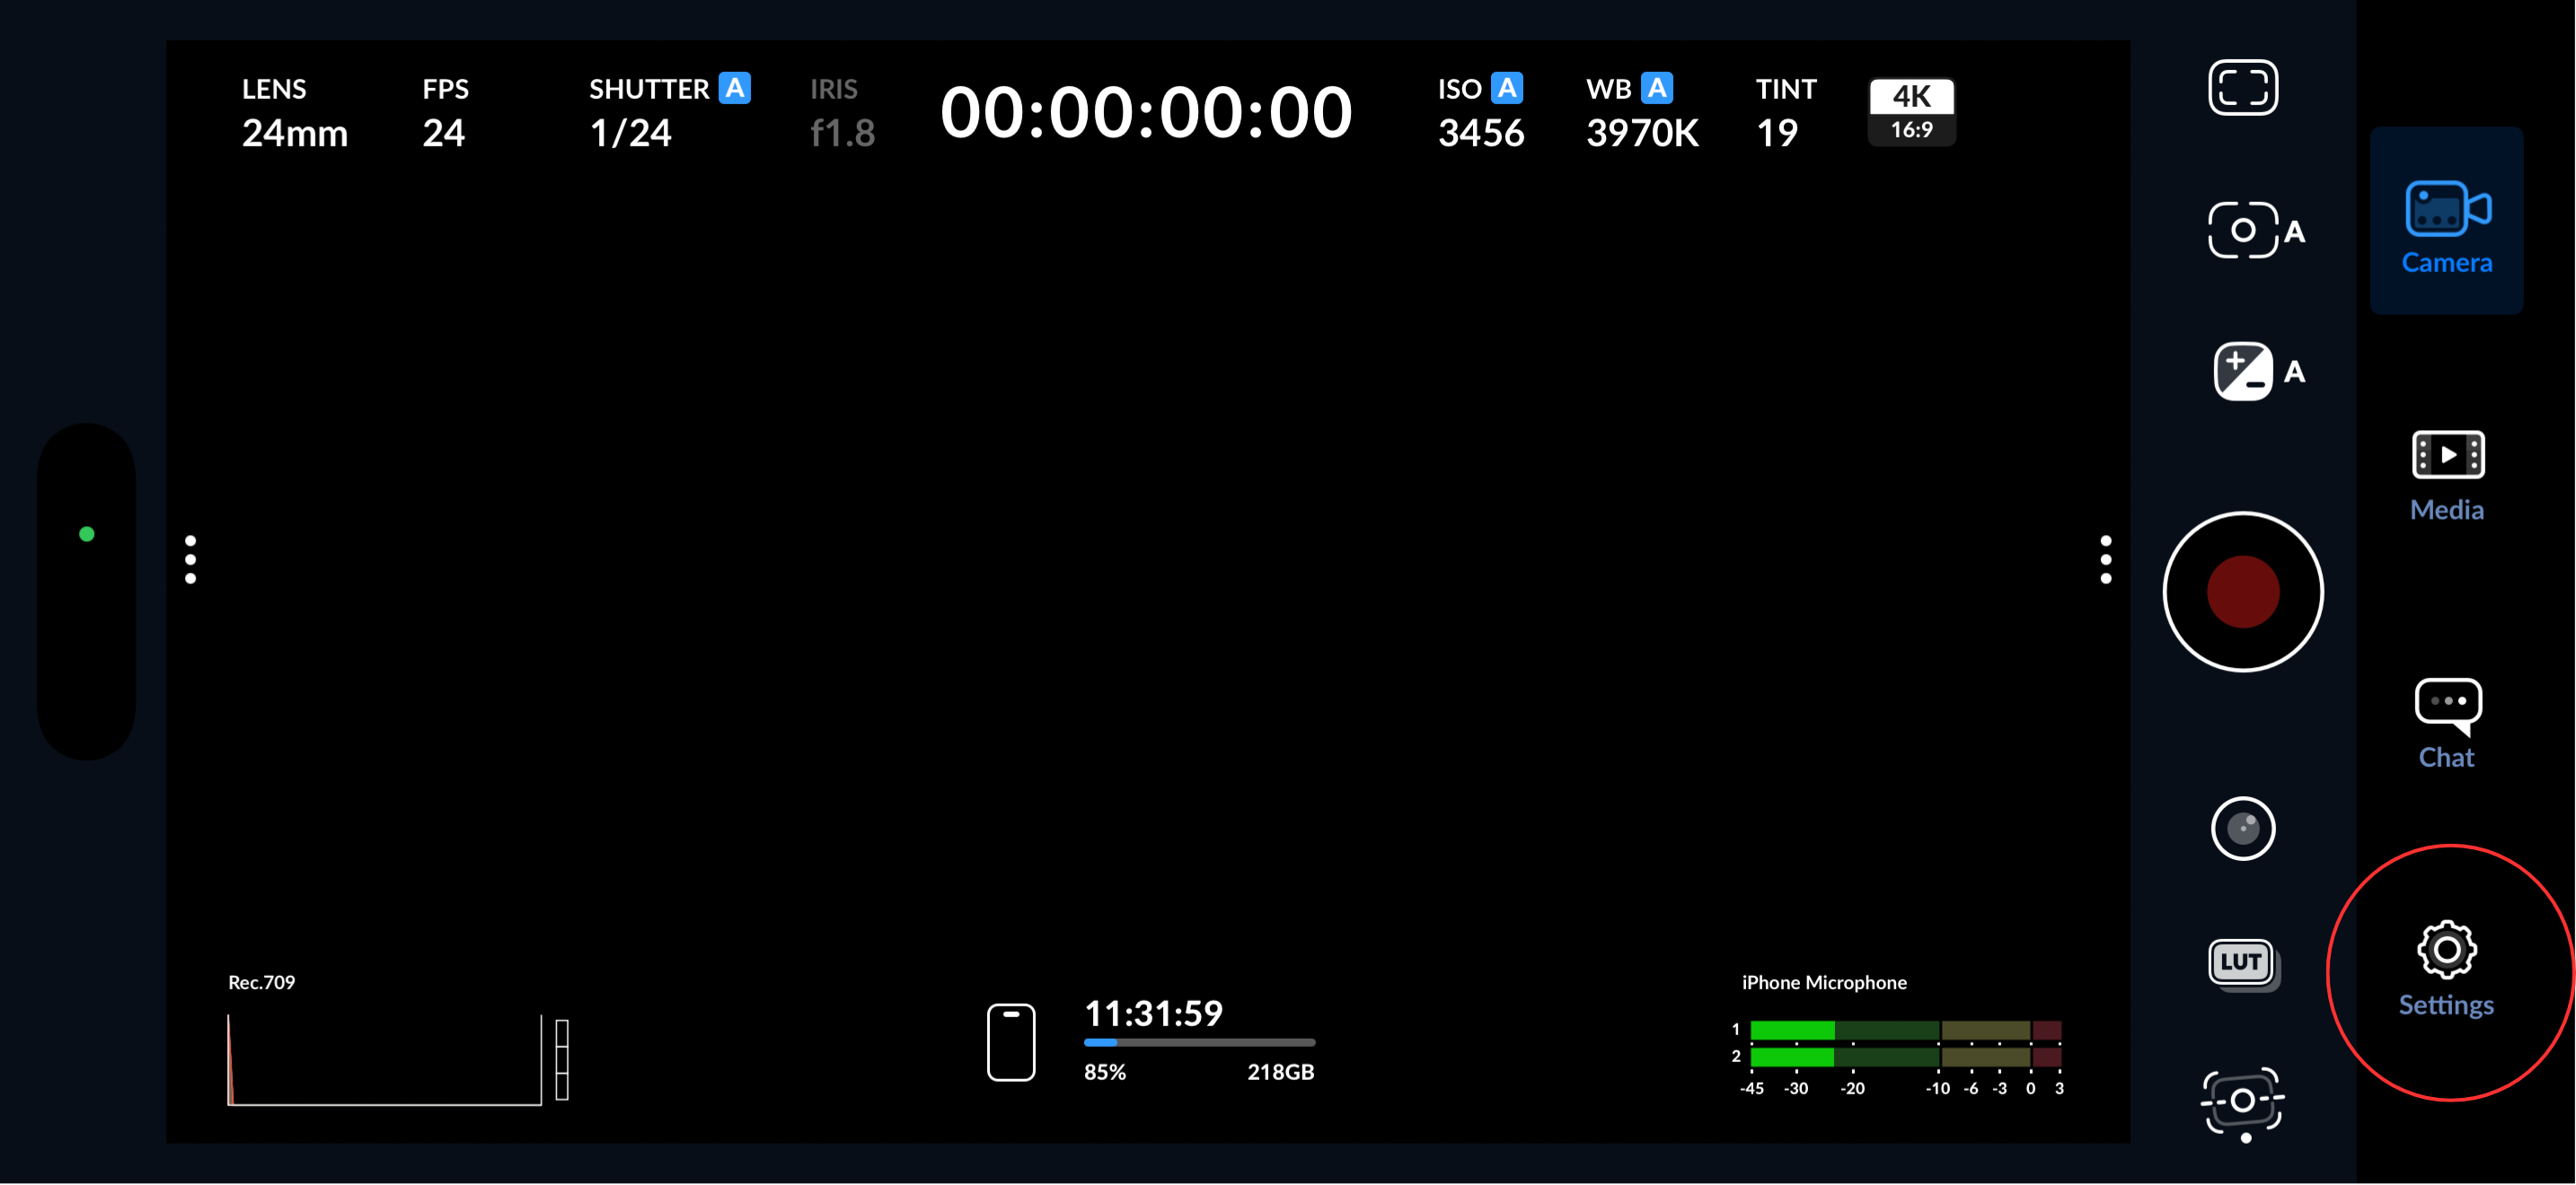The height and width of the screenshot is (1185, 2576).
Task: Tap the auto focus camera icon
Action: tap(2242, 231)
